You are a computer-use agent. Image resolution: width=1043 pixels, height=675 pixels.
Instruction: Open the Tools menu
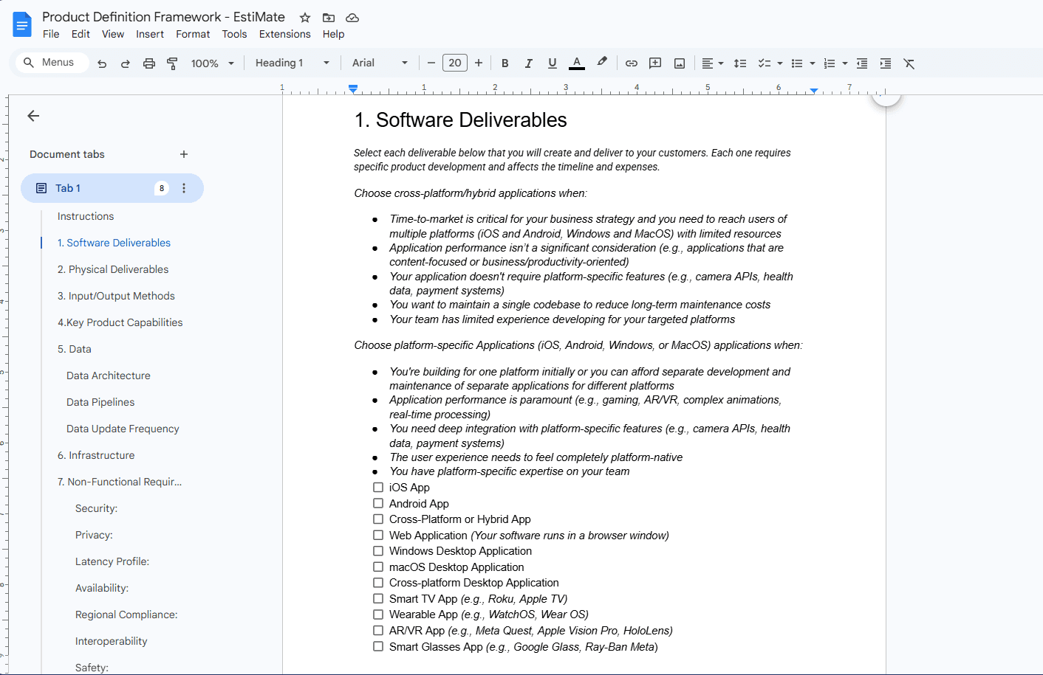click(235, 34)
